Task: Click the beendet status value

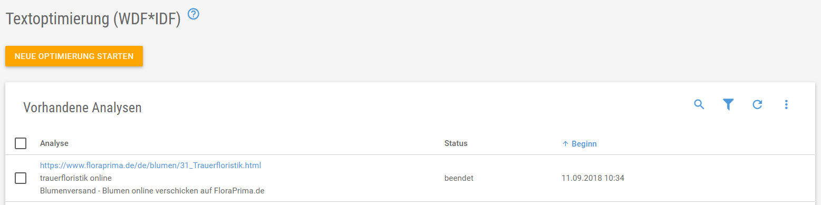Action: [x=459, y=178]
